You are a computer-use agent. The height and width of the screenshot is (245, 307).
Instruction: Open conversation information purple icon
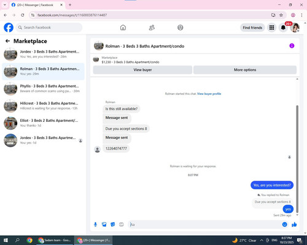coord(292,46)
